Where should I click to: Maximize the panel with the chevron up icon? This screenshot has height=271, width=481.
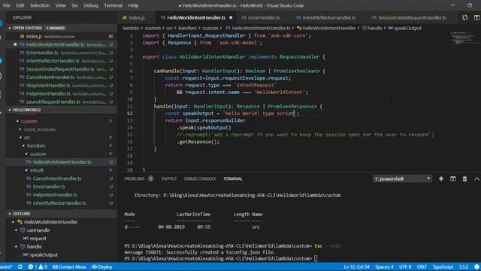click(x=476, y=178)
